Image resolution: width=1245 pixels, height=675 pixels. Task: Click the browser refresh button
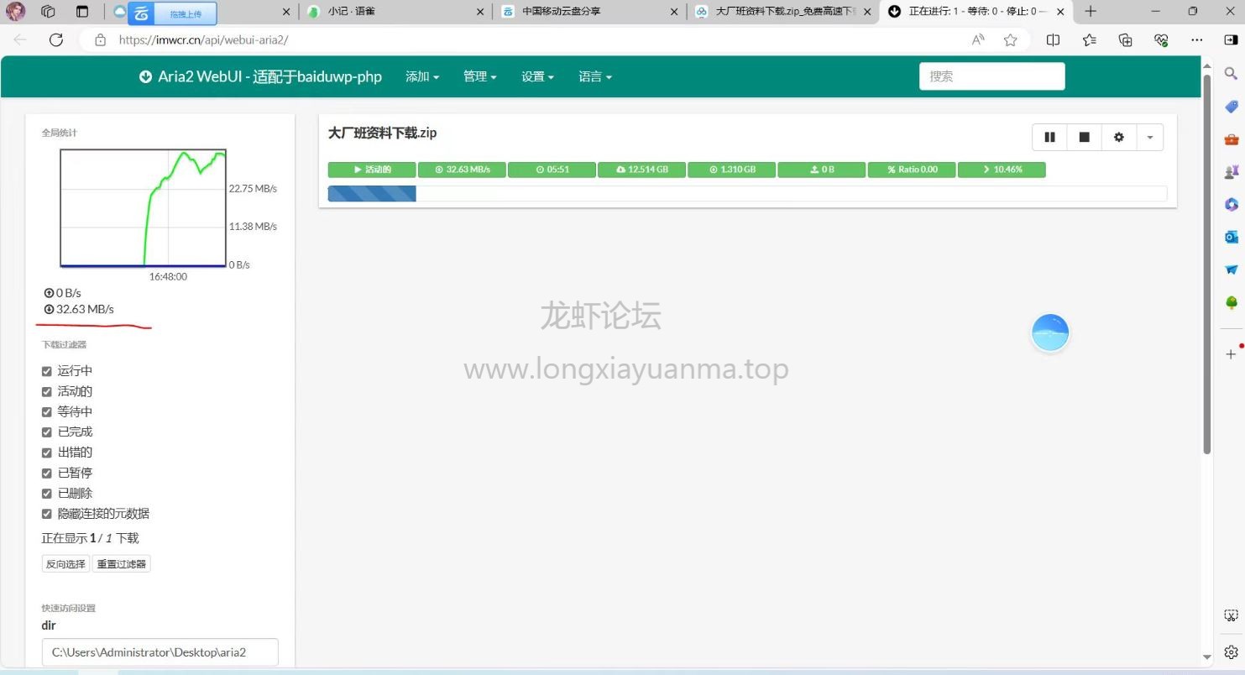(x=56, y=39)
